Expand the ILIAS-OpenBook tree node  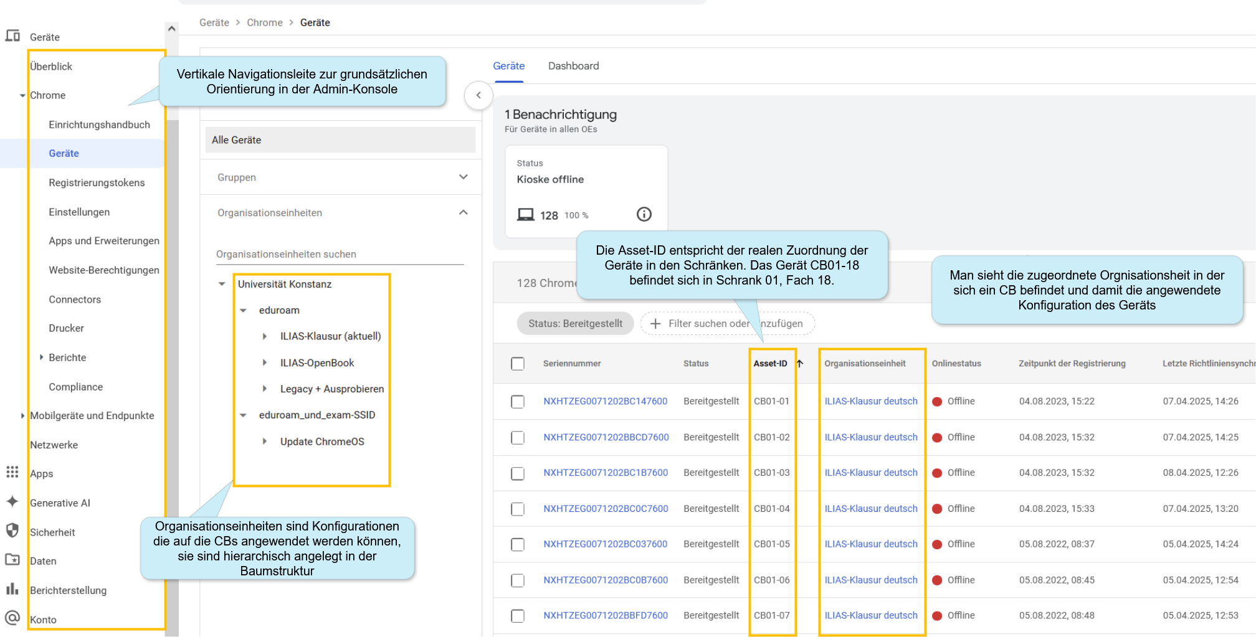265,362
